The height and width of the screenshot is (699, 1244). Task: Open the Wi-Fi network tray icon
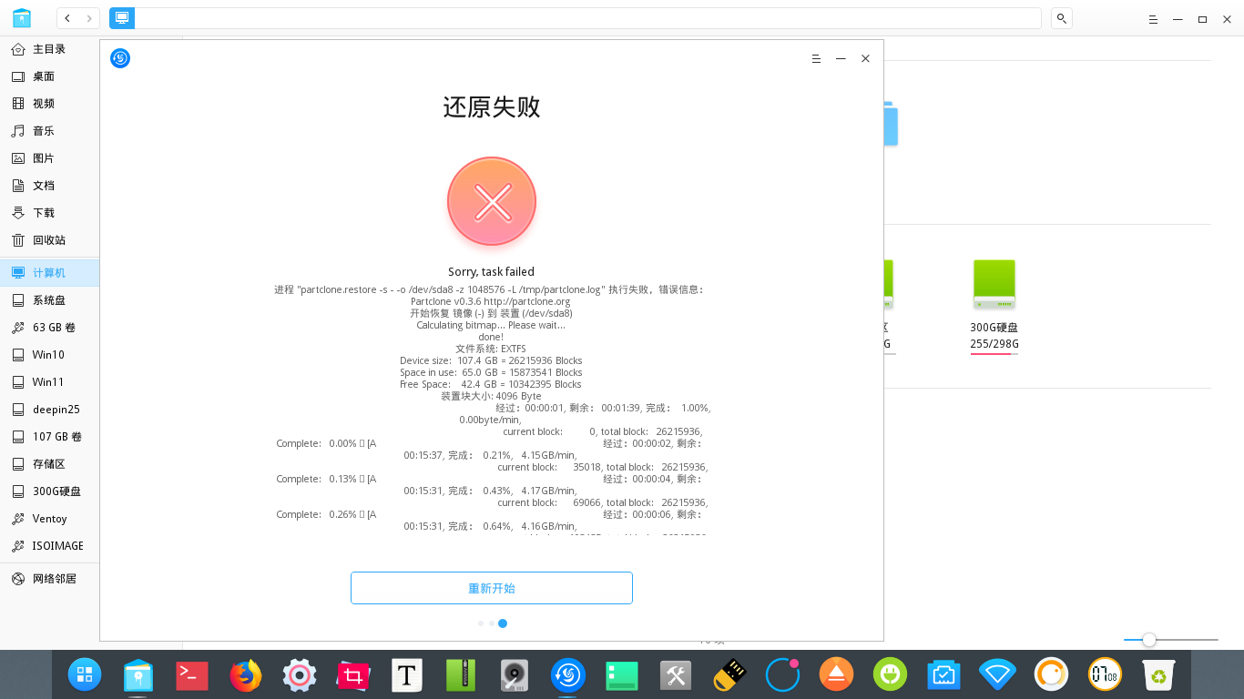(998, 674)
